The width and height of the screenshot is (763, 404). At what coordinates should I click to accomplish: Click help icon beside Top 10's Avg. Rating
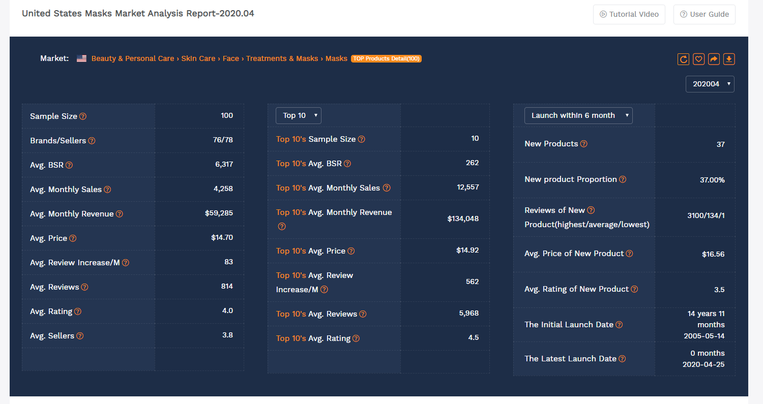pos(356,338)
